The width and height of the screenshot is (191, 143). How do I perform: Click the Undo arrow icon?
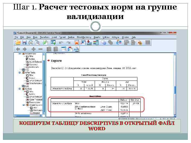click(x=61, y=43)
